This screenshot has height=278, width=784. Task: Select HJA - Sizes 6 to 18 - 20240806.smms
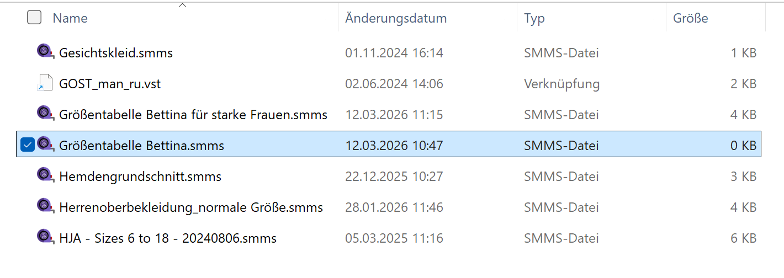[168, 239]
